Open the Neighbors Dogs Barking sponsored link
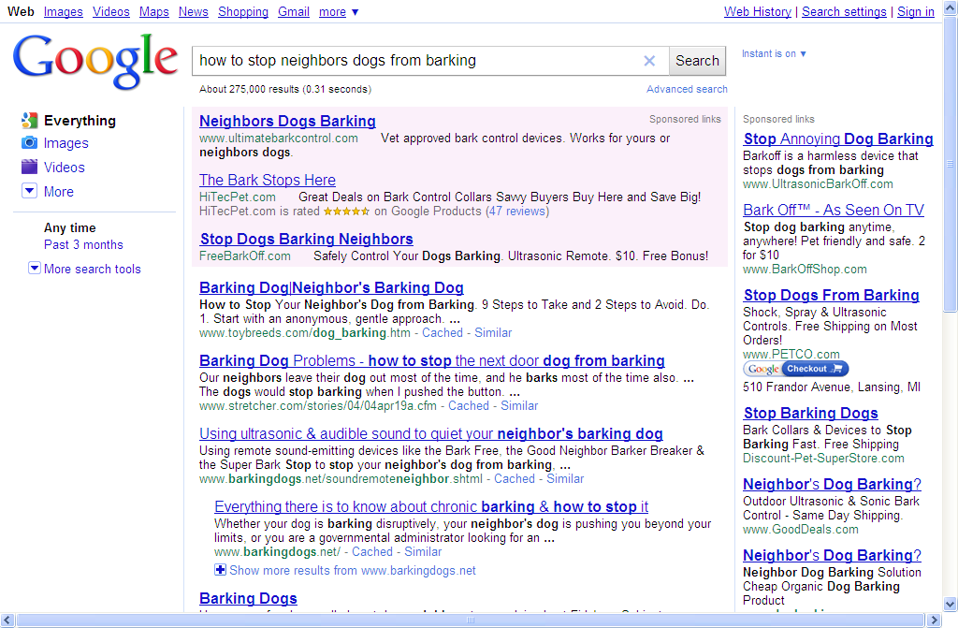 coord(288,121)
